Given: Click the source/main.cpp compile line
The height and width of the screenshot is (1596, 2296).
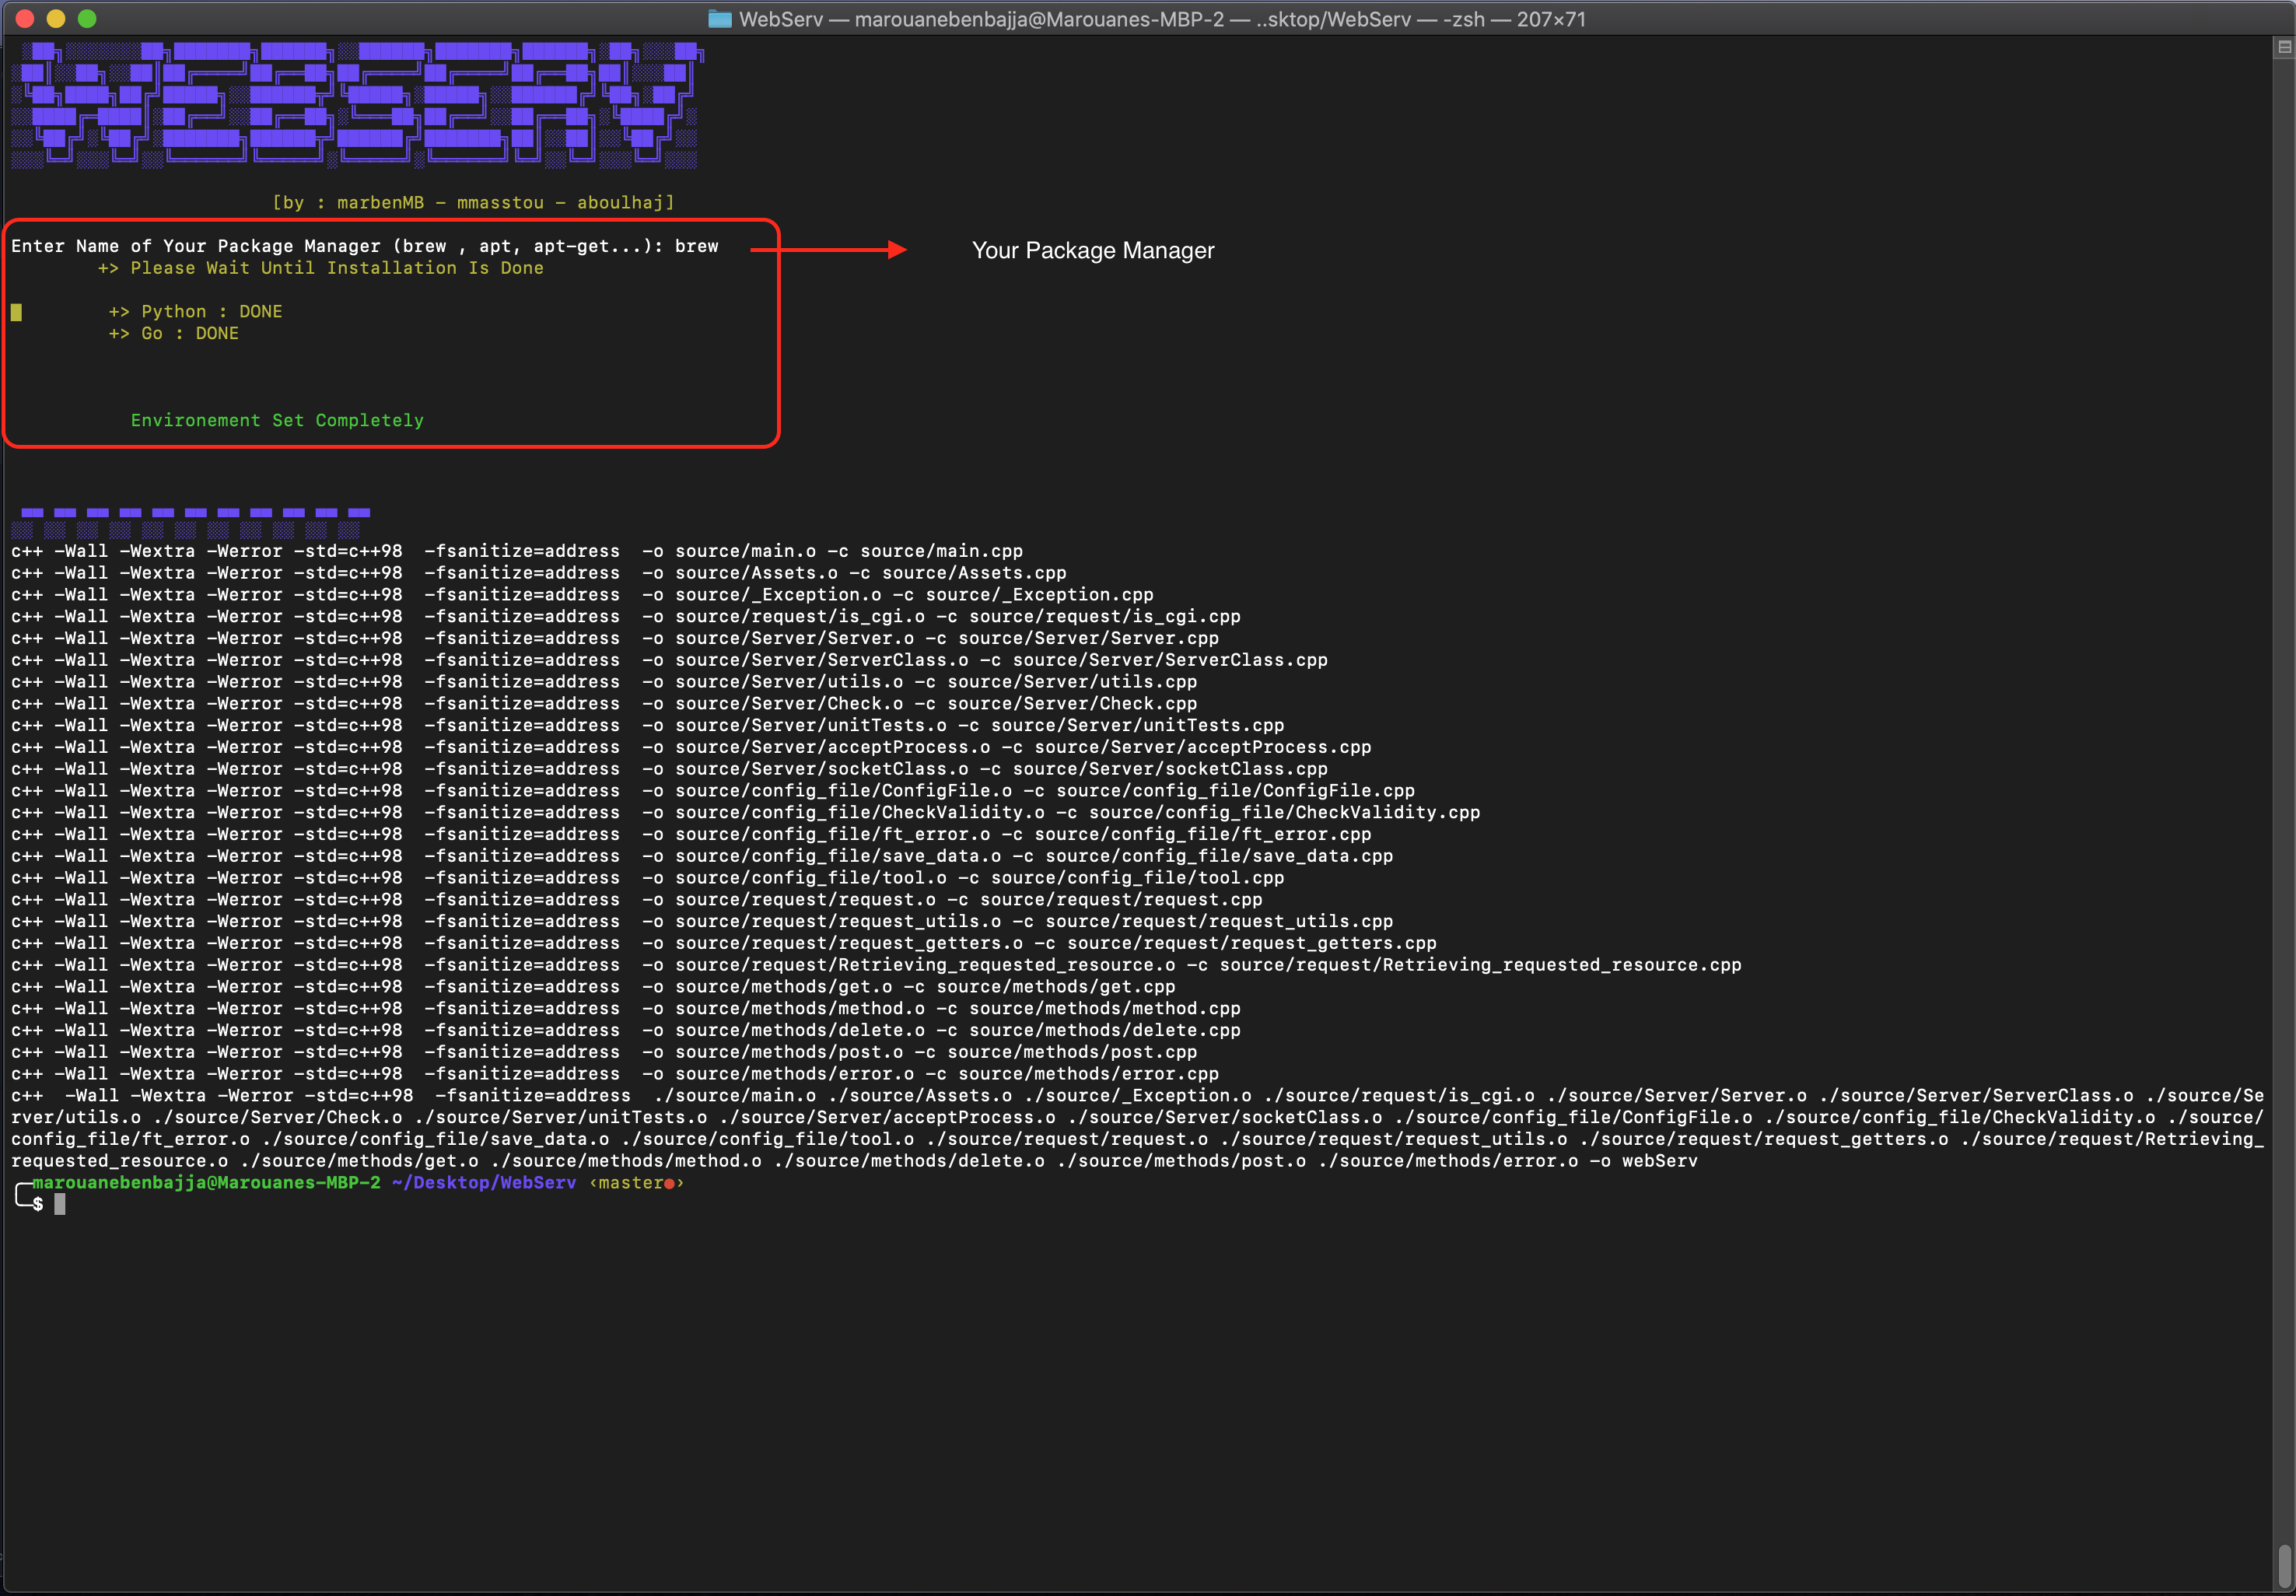Looking at the screenshot, I should pyautogui.click(x=516, y=551).
